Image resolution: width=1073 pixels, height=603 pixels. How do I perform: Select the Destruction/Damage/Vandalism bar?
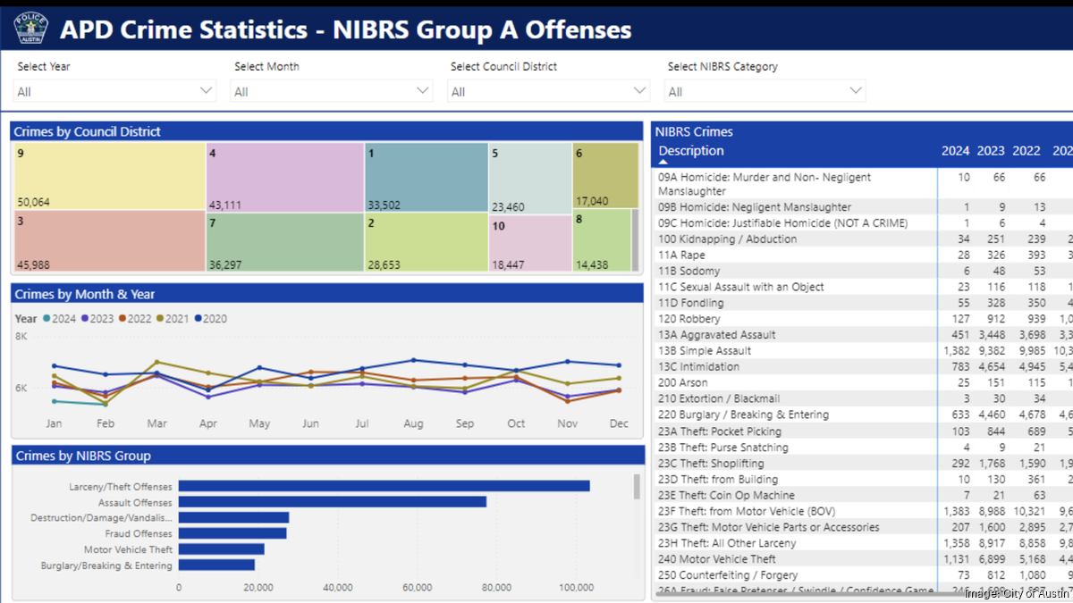(233, 517)
